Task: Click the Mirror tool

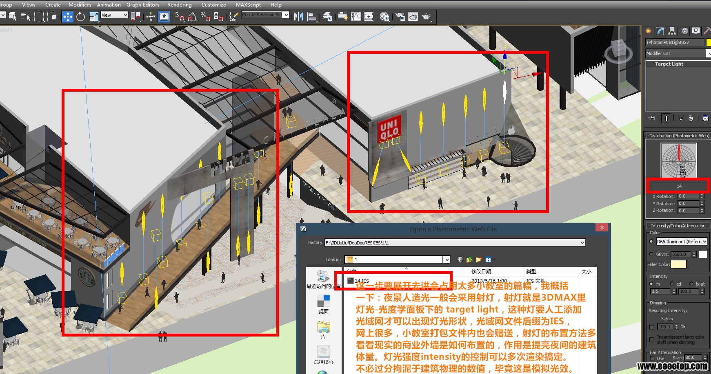Action: click(299, 17)
